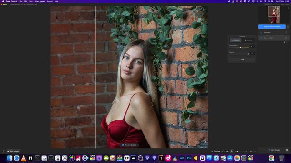
Task: Click the Capture button in bottom toolbar
Action: pyautogui.click(x=216, y=151)
